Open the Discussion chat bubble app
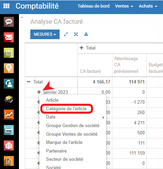 (9, 22)
